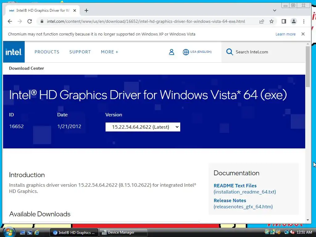Click the Introduction heading
Viewport: 316px width, 237px height.
pos(27,175)
